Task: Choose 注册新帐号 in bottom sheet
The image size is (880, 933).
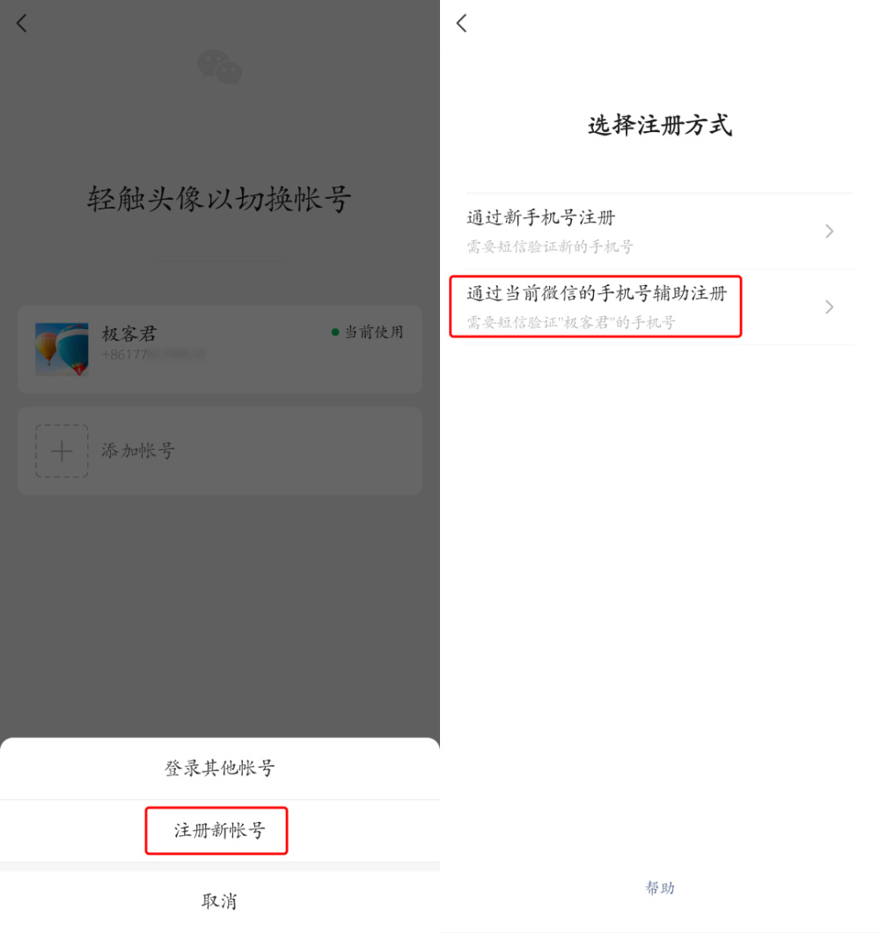Action: [219, 831]
